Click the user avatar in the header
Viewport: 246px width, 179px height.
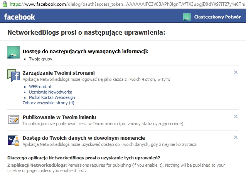pos(187,17)
